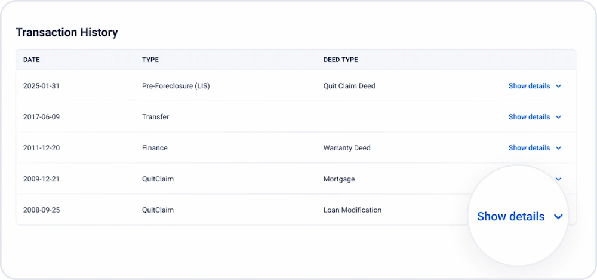Viewport: 597px width, 280px height.
Task: Click the DEED TYPE column header
Action: pos(340,60)
